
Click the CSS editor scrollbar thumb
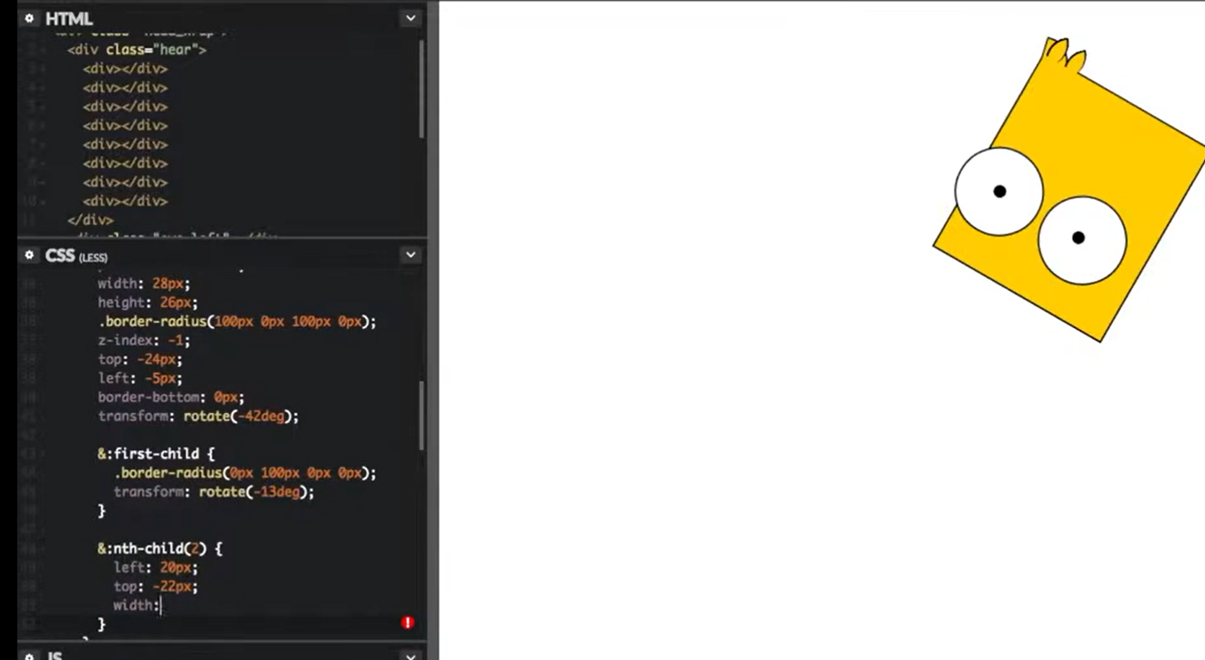click(421, 415)
